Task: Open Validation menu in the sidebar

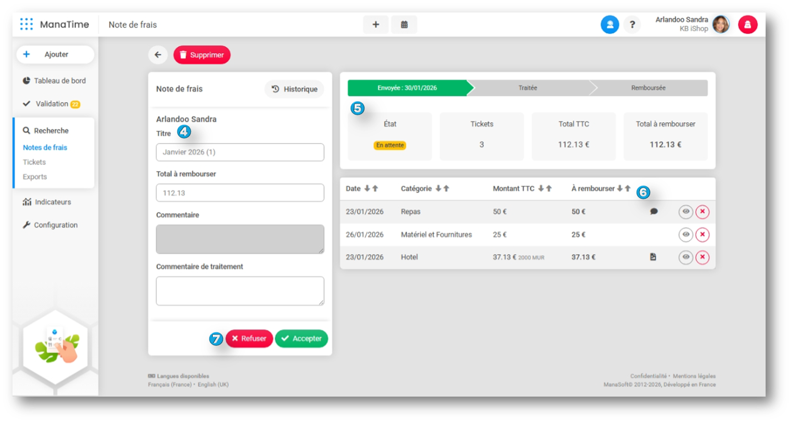Action: coord(52,104)
